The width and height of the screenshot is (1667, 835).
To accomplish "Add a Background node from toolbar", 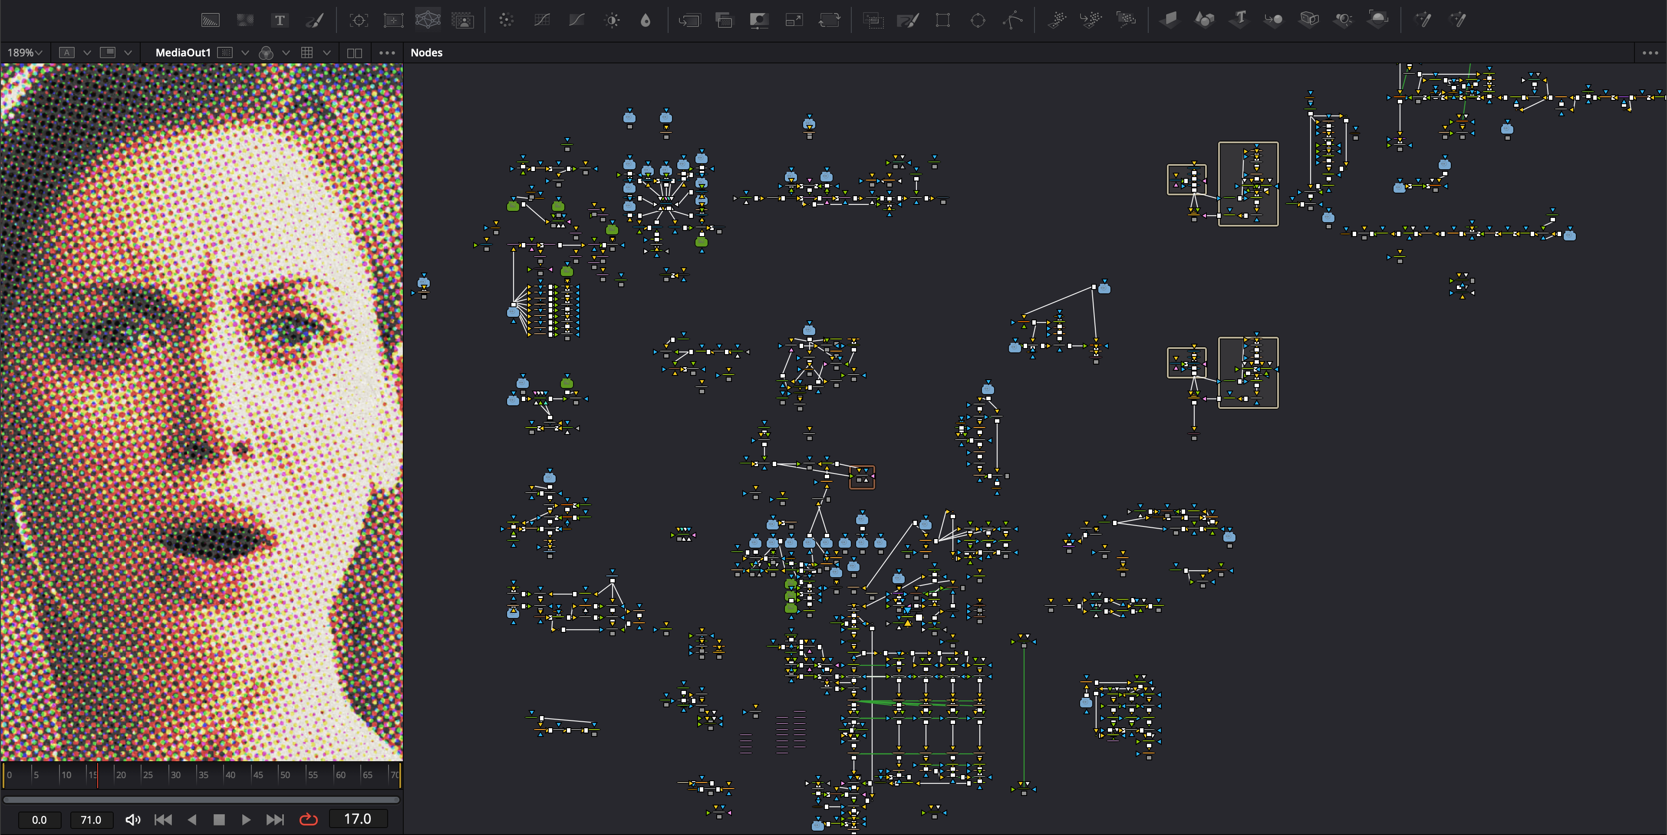I will click(x=210, y=20).
